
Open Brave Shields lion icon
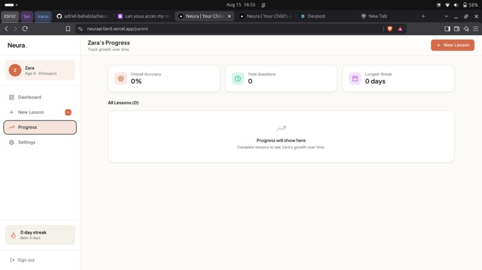(x=390, y=29)
